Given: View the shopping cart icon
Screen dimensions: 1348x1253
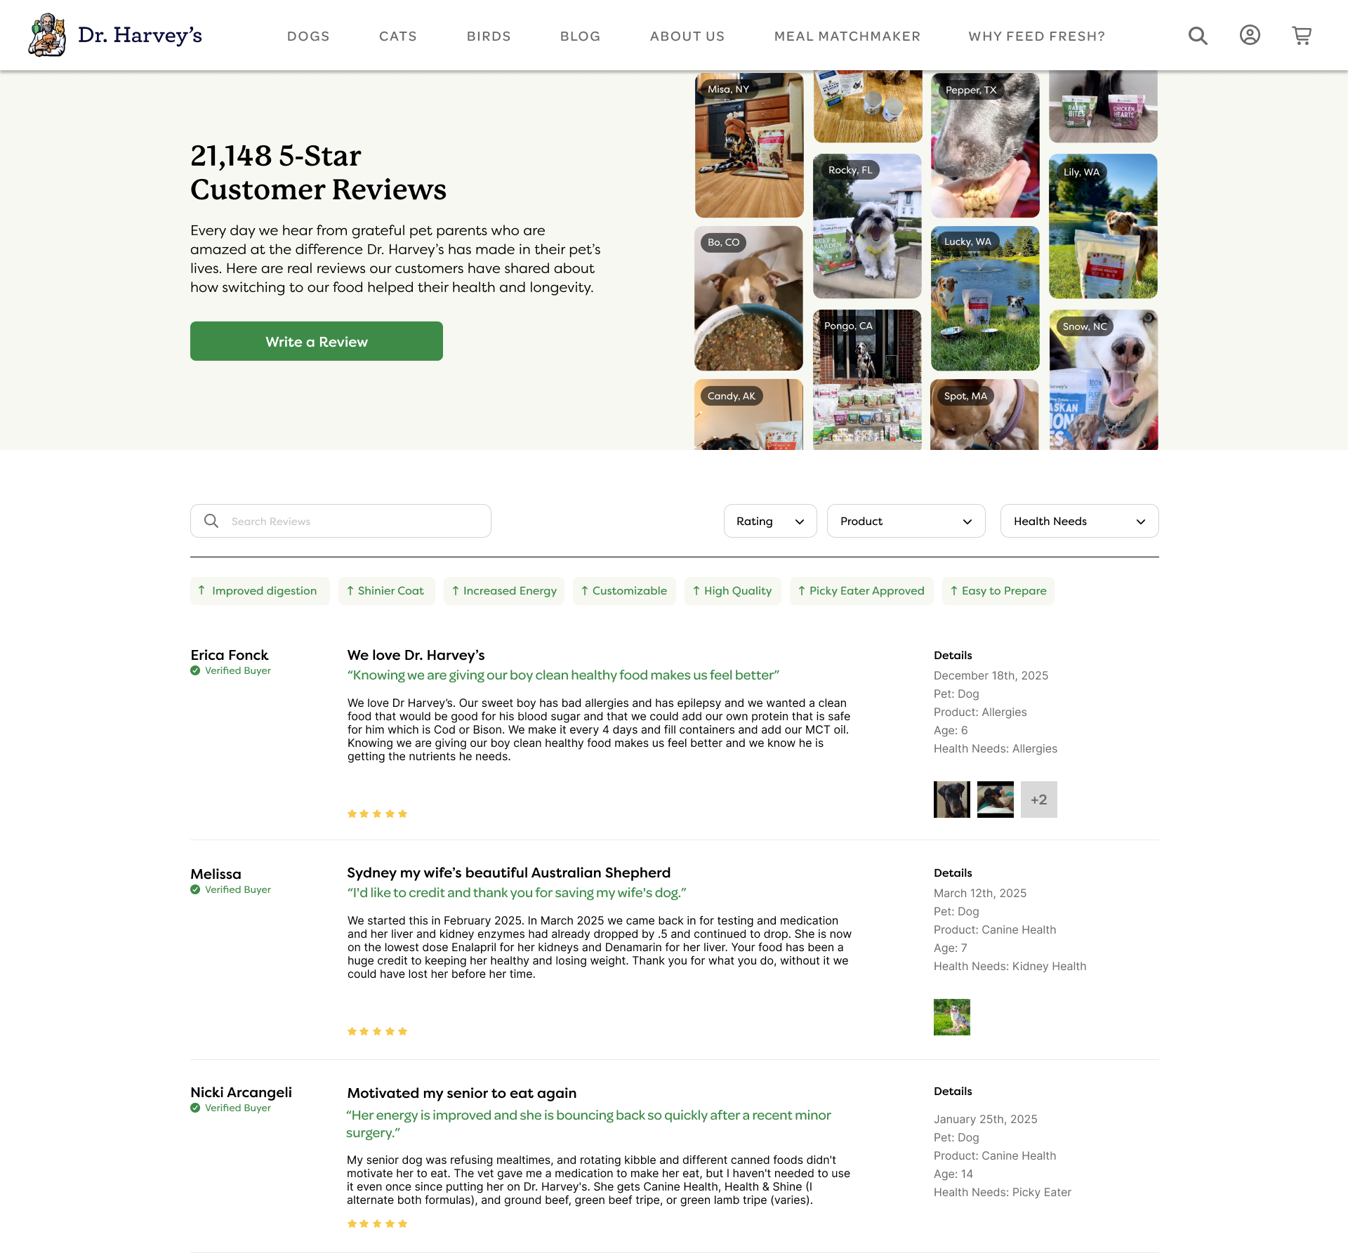Looking at the screenshot, I should point(1302,35).
